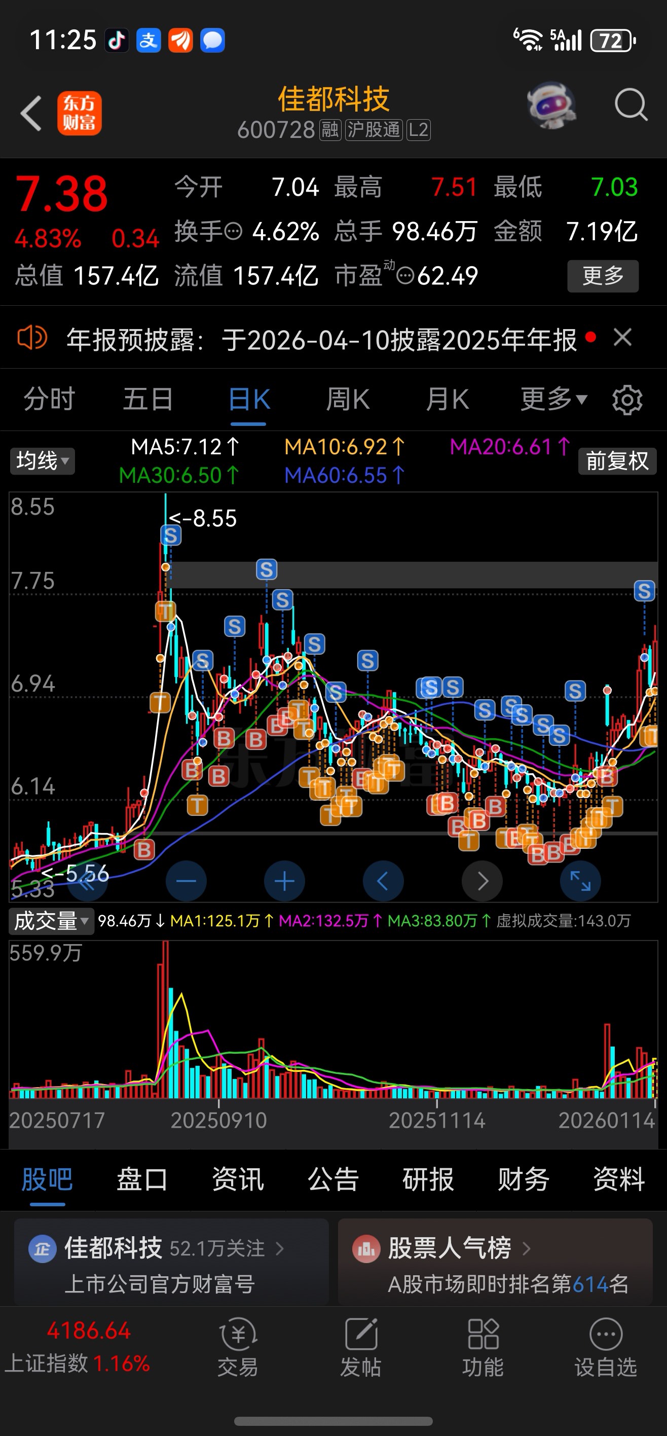
Task: Open 交易 trade icon
Action: (238, 1347)
